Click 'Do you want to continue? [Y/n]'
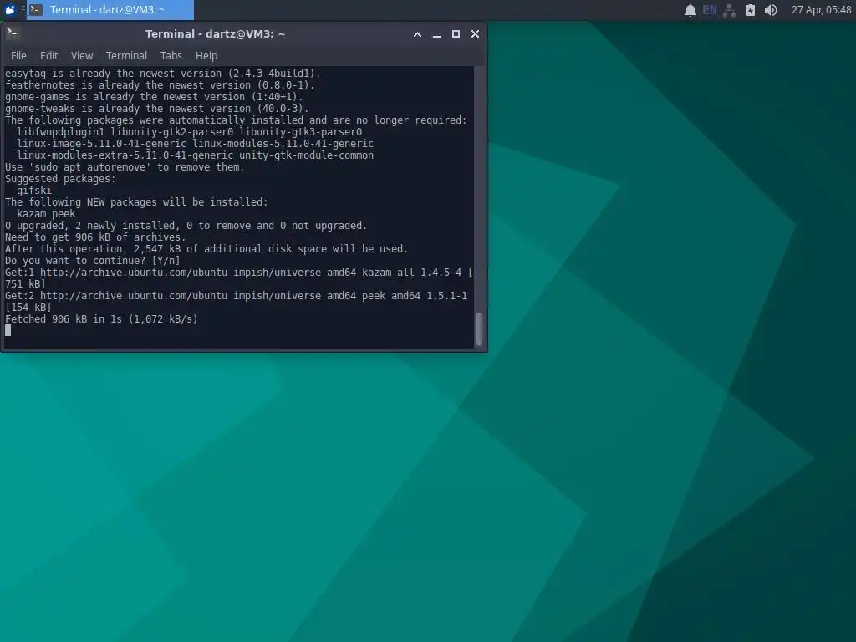The width and height of the screenshot is (856, 642). coord(92,261)
